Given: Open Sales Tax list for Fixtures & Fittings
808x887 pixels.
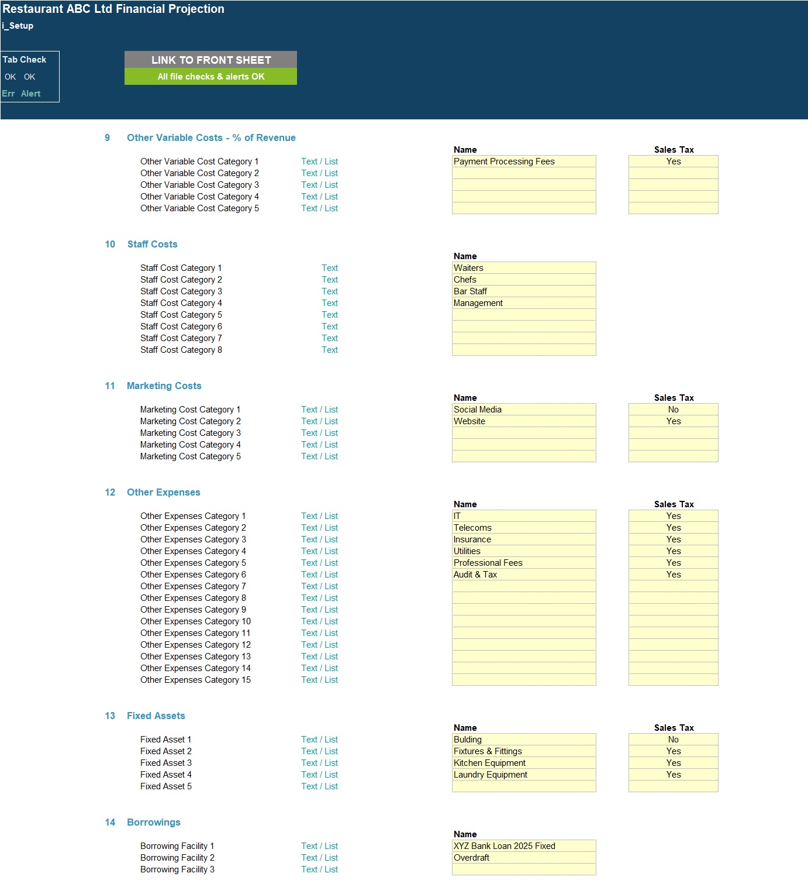Looking at the screenshot, I should pos(674,751).
